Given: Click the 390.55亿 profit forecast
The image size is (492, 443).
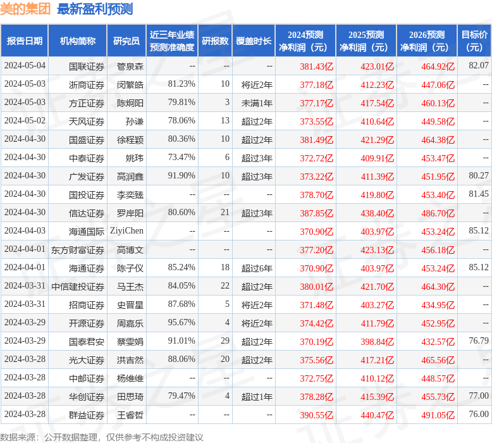Looking at the screenshot, I should pos(316,415).
